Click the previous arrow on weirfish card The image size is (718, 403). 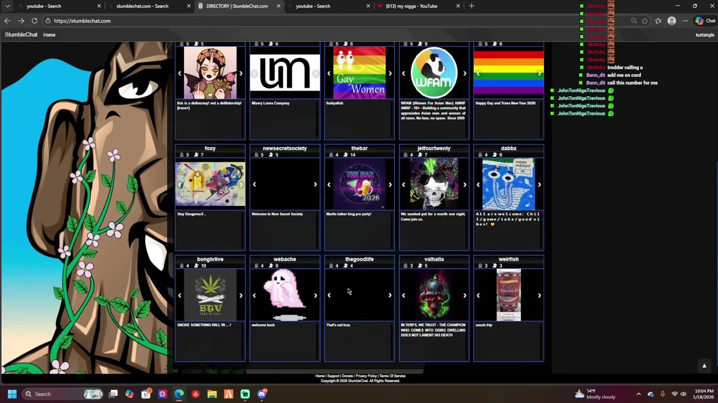tap(478, 295)
